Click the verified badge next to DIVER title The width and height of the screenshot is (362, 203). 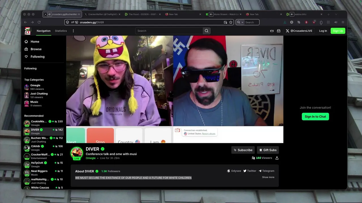click(x=103, y=149)
